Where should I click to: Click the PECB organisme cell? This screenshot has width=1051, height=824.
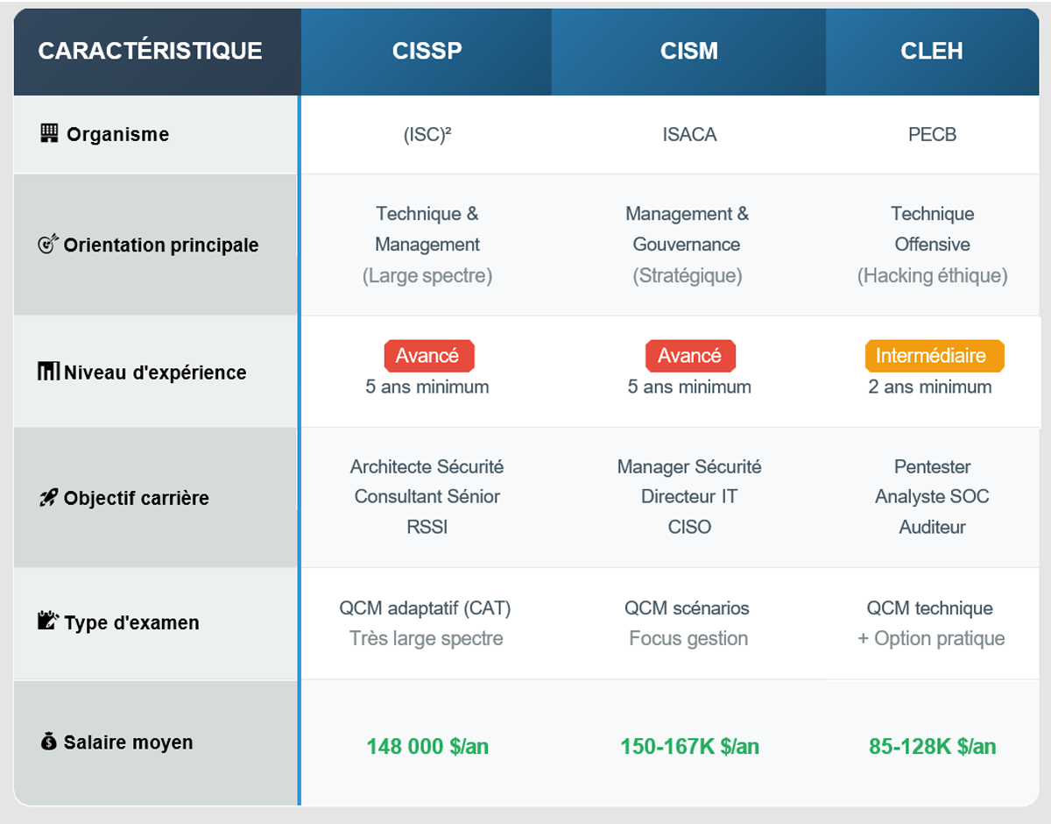[x=932, y=135]
